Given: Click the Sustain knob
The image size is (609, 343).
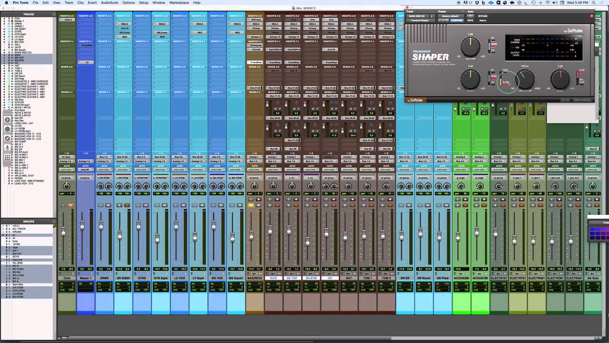Looking at the screenshot, I should [x=470, y=47].
